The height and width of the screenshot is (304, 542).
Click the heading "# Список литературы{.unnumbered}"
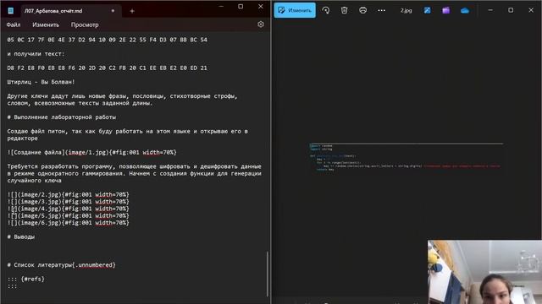coord(62,265)
